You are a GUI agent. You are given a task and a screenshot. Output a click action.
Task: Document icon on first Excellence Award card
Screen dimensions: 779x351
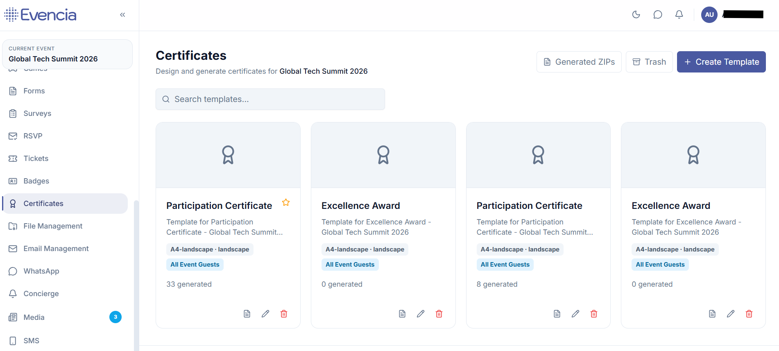click(x=402, y=314)
